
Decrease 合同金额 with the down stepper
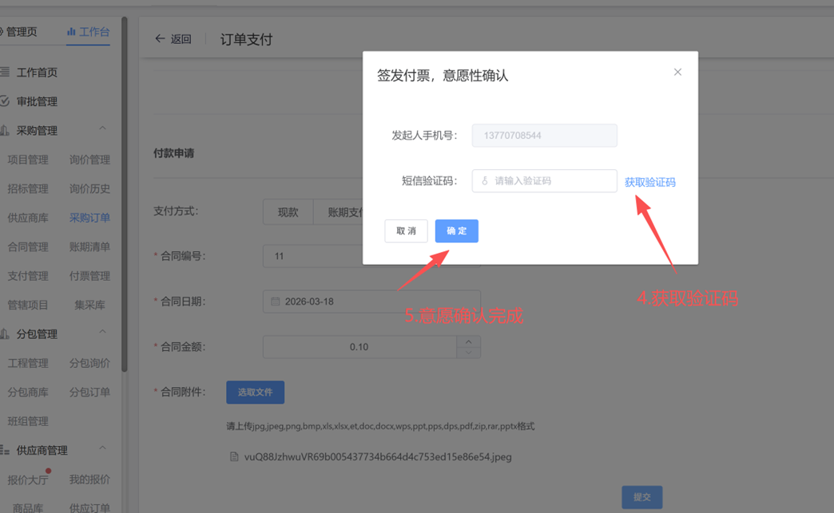[x=468, y=353]
